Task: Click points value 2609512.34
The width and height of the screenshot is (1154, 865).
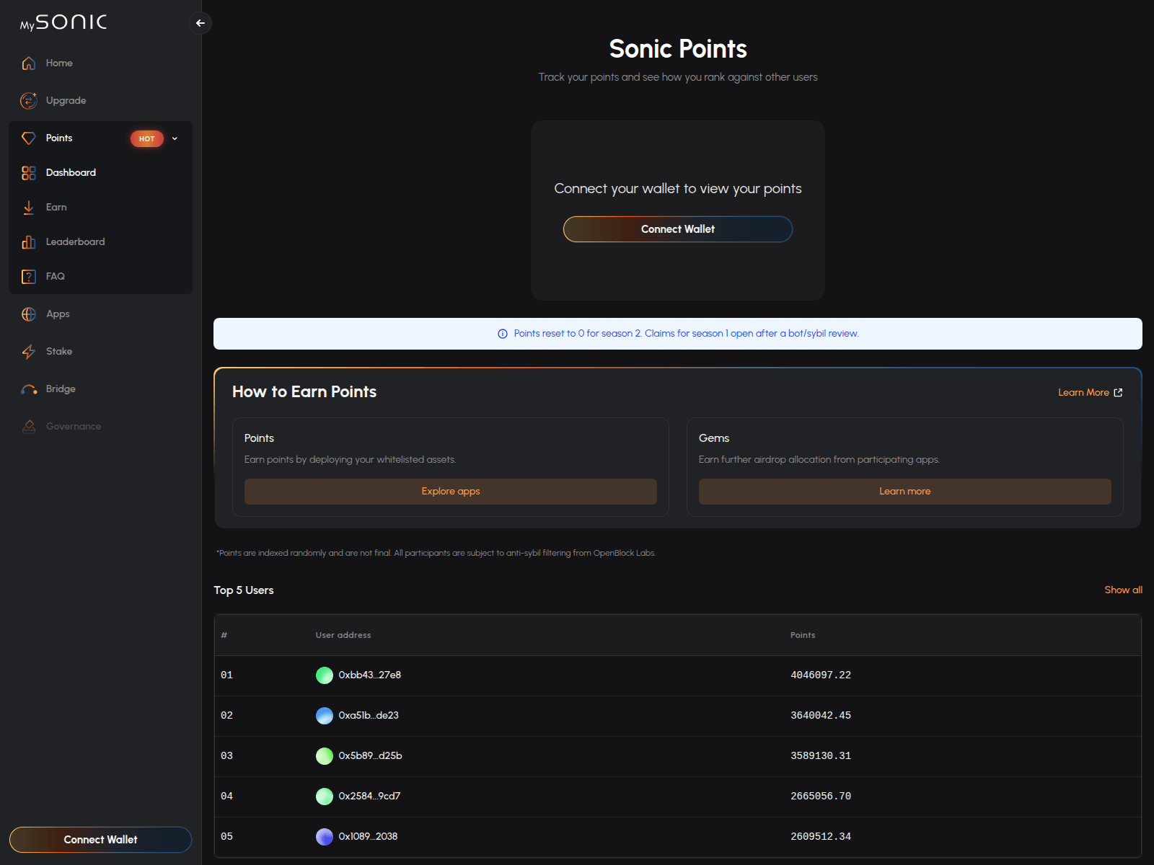Action: (821, 837)
